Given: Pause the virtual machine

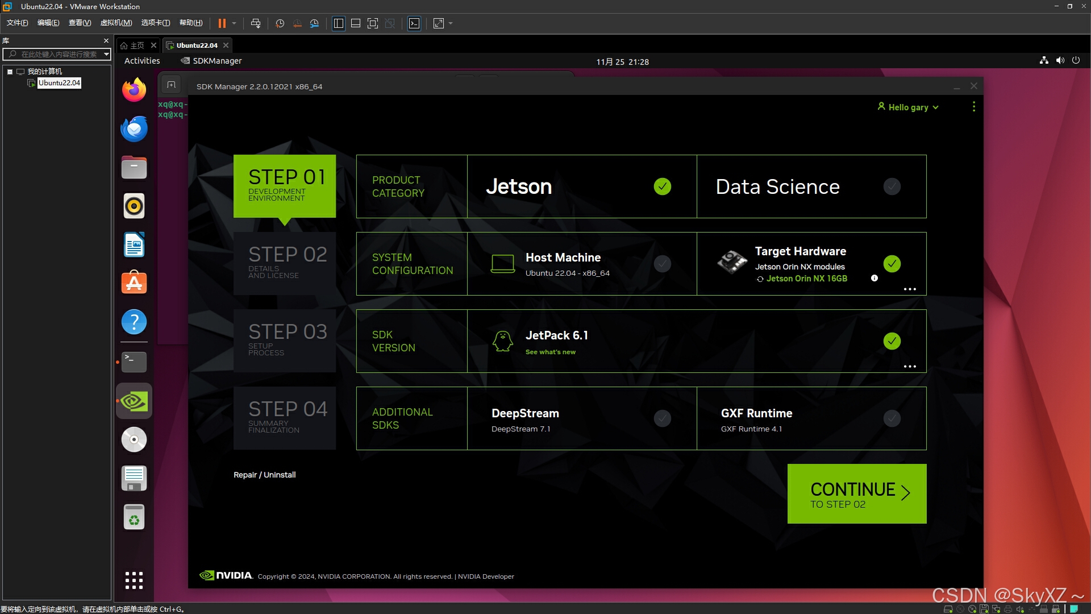Looking at the screenshot, I should (222, 23).
